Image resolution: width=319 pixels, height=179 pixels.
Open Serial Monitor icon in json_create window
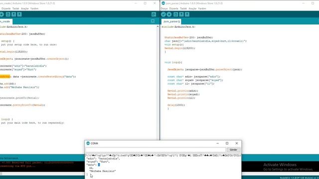(154, 14)
